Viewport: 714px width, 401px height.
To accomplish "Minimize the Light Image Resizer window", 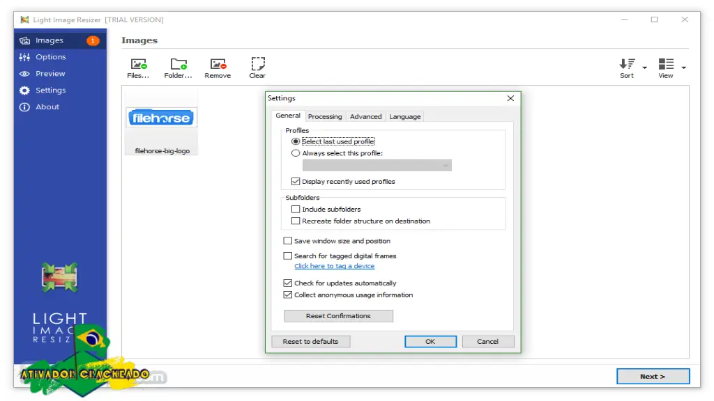I will pyautogui.click(x=624, y=19).
